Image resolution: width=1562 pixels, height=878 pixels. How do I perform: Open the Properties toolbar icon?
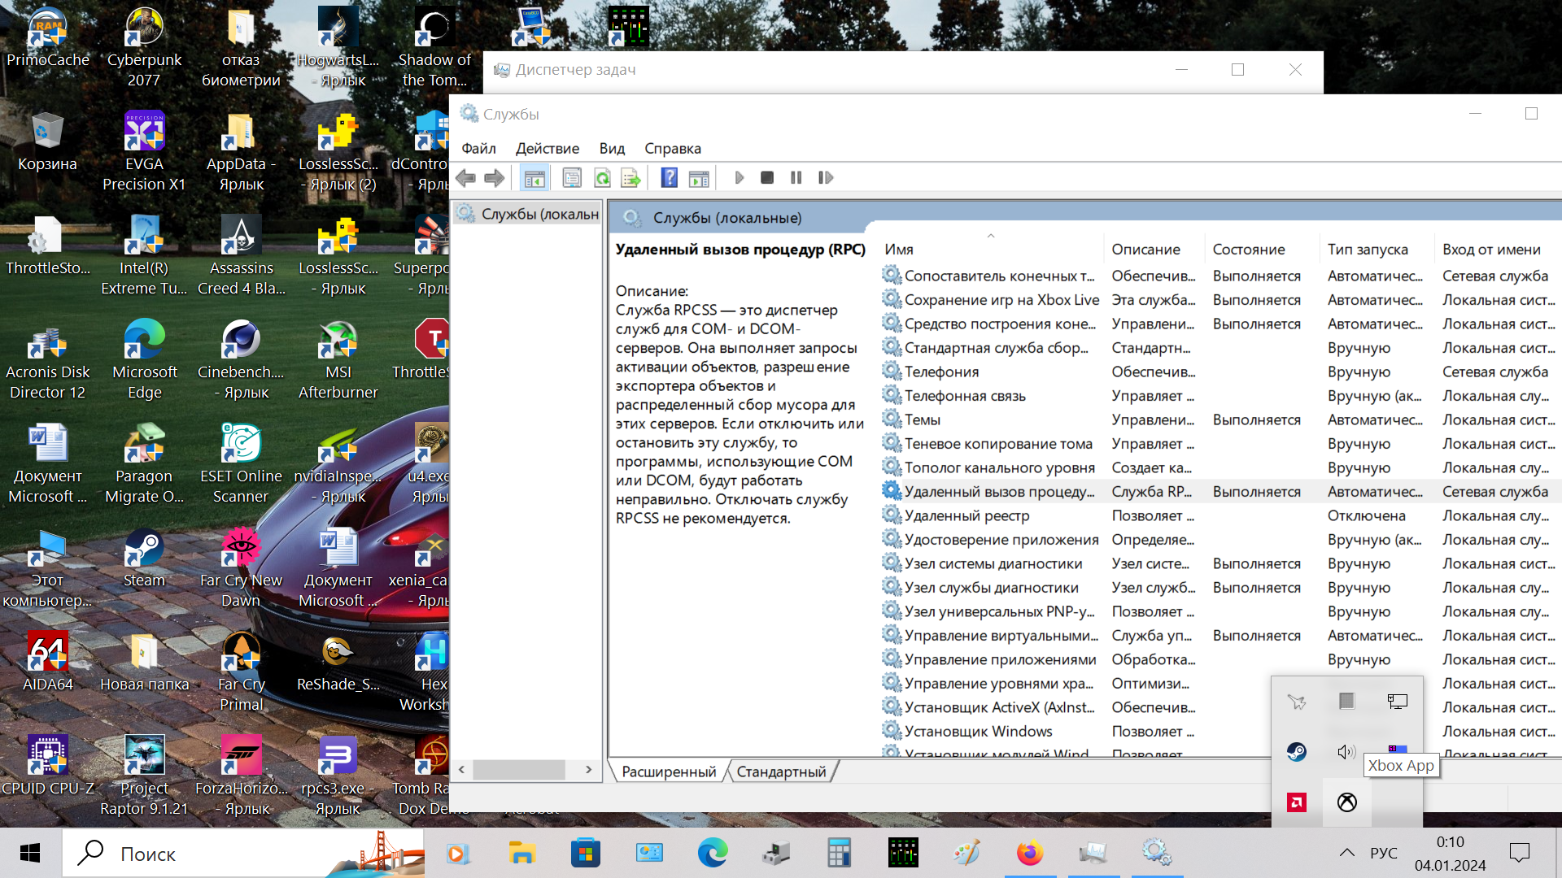[x=572, y=178]
